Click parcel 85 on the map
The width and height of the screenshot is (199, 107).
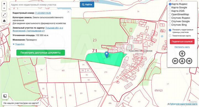(43, 89)
